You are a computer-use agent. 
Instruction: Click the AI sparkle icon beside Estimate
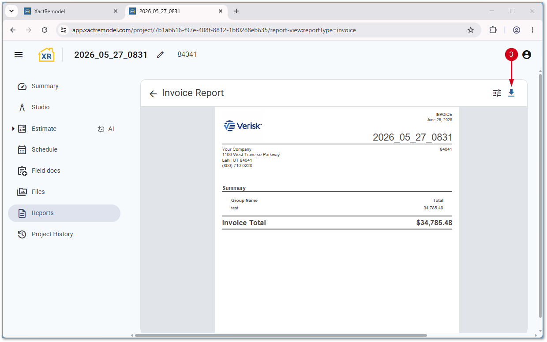101,129
